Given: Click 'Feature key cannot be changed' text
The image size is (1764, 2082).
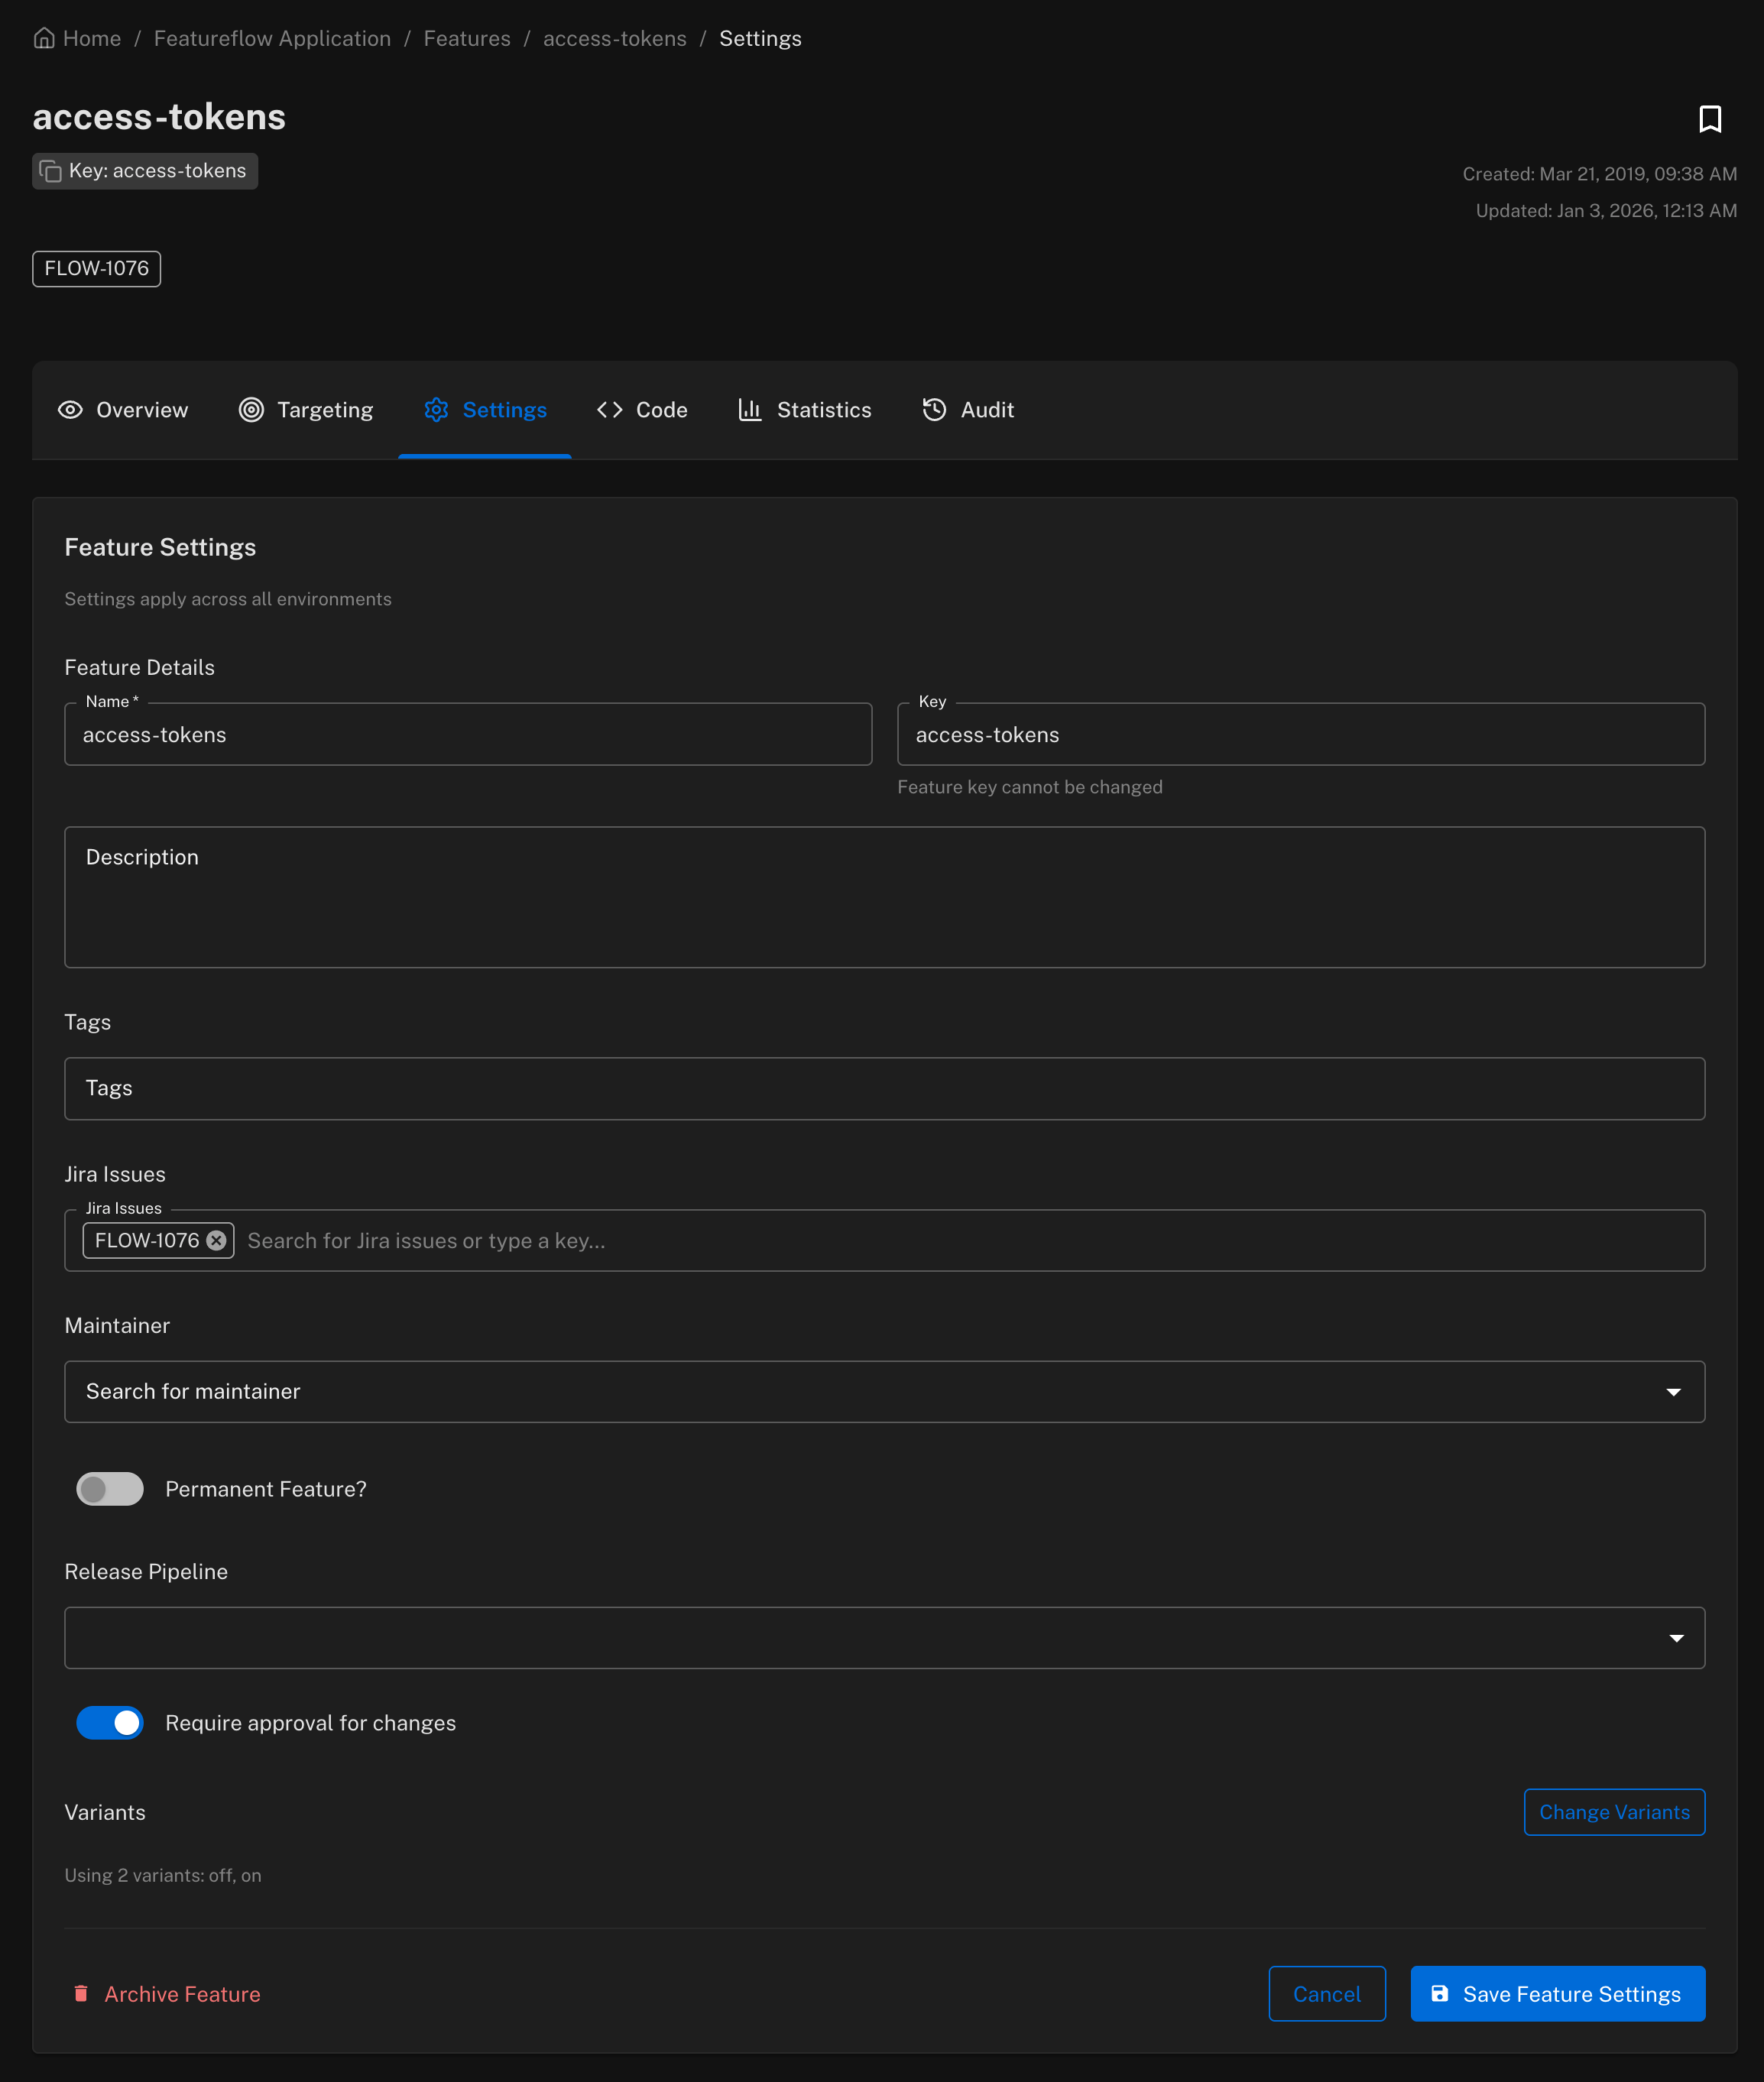Looking at the screenshot, I should (1030, 787).
